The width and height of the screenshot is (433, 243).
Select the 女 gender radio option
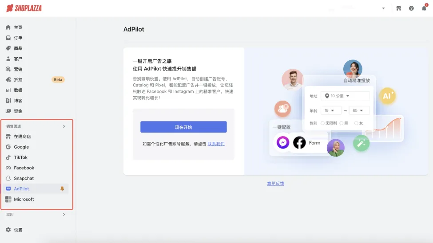356,123
